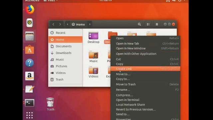Image resolution: width=213 pixels, height=120 pixels.
Task: Select Recent in the sidebar
Action: click(x=66, y=33)
